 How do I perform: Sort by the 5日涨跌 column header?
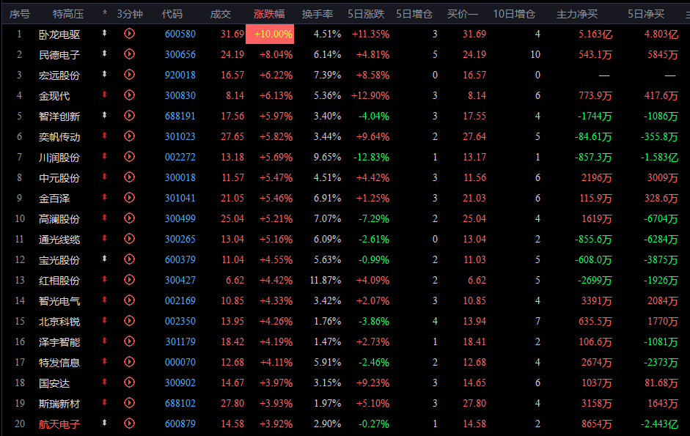pyautogui.click(x=366, y=14)
